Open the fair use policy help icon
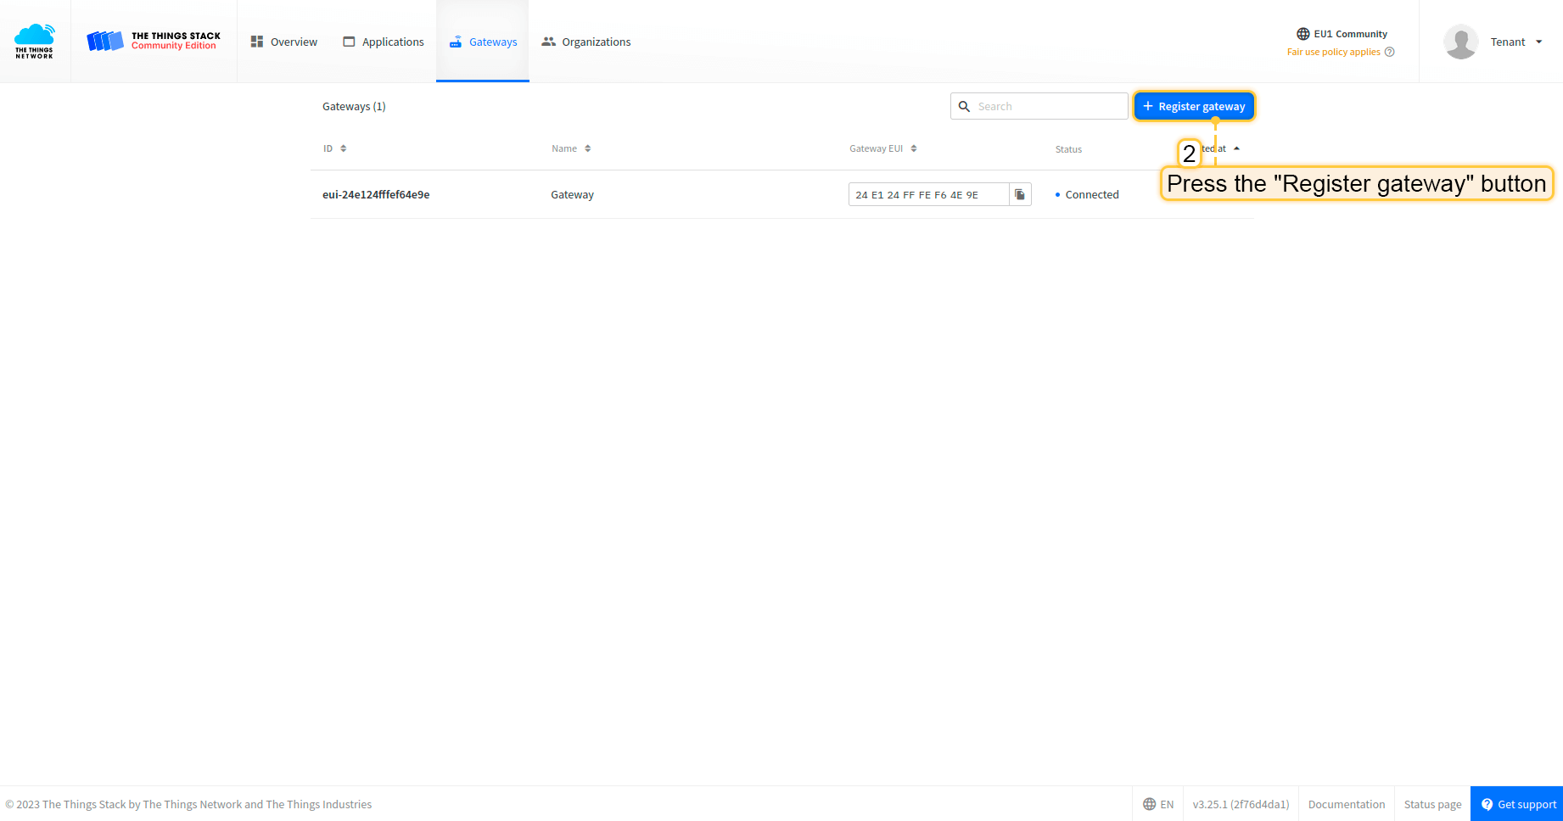1563x821 pixels. (1389, 52)
